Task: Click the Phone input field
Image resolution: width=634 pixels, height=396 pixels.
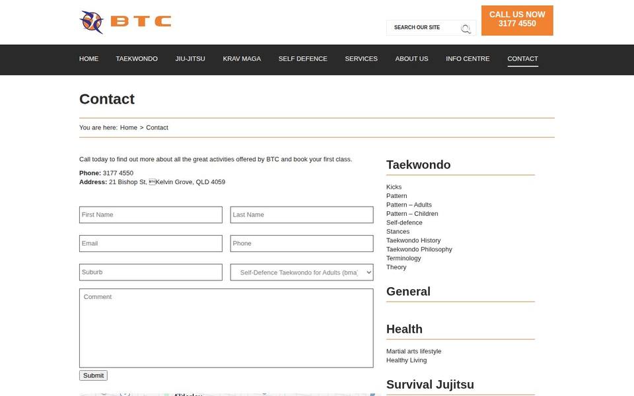Action: (302, 244)
